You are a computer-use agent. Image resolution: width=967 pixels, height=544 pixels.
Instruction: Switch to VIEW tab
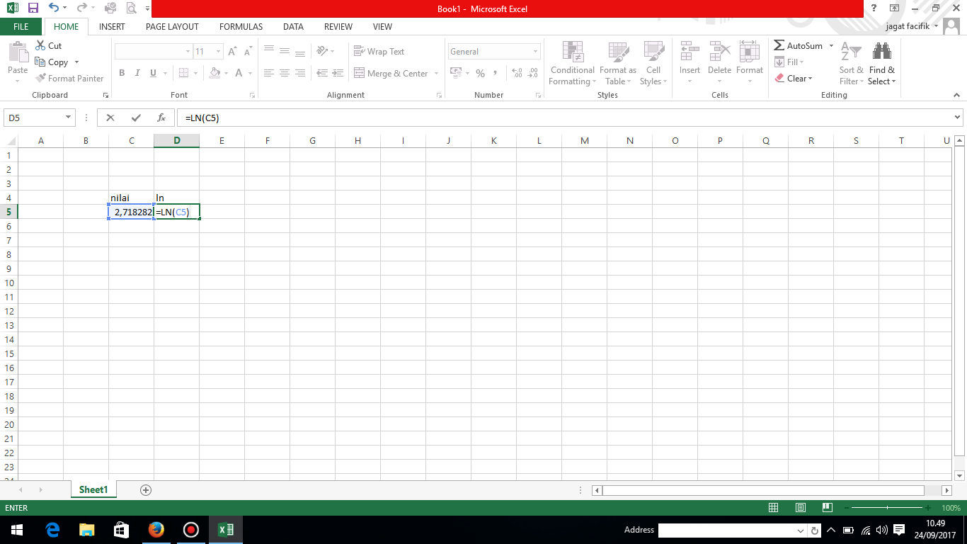coord(382,27)
